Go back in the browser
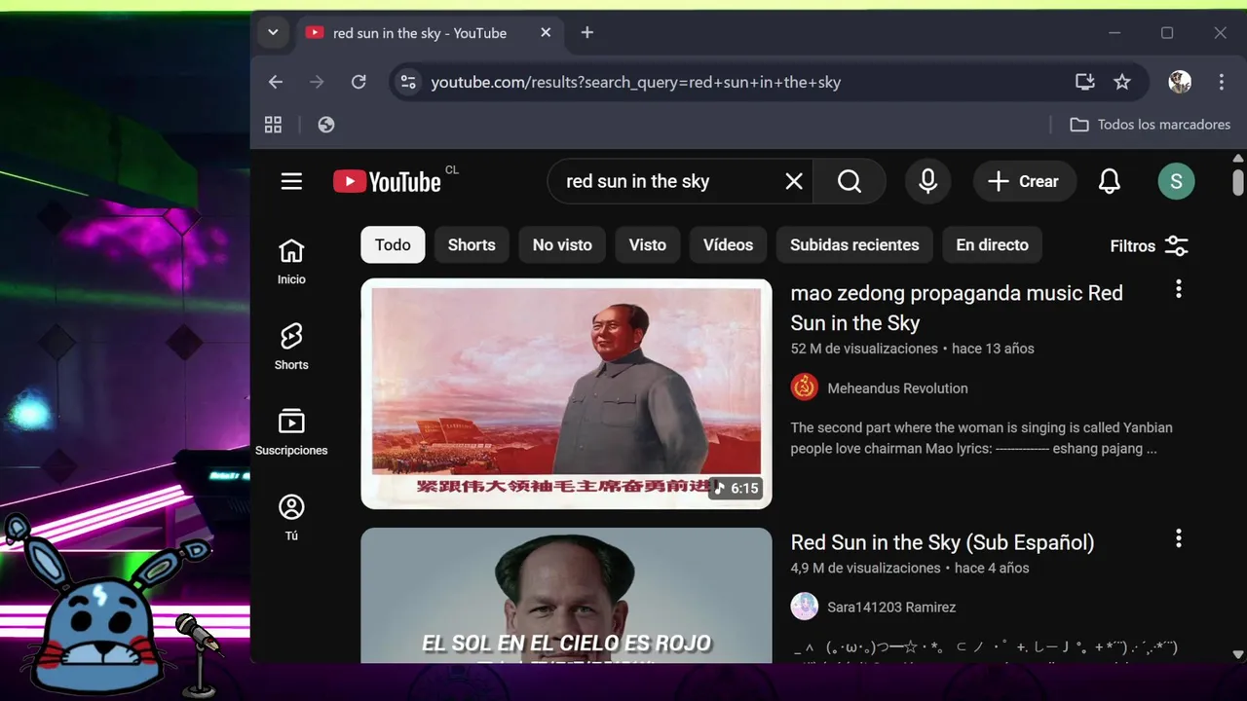The width and height of the screenshot is (1247, 701). 276,82
